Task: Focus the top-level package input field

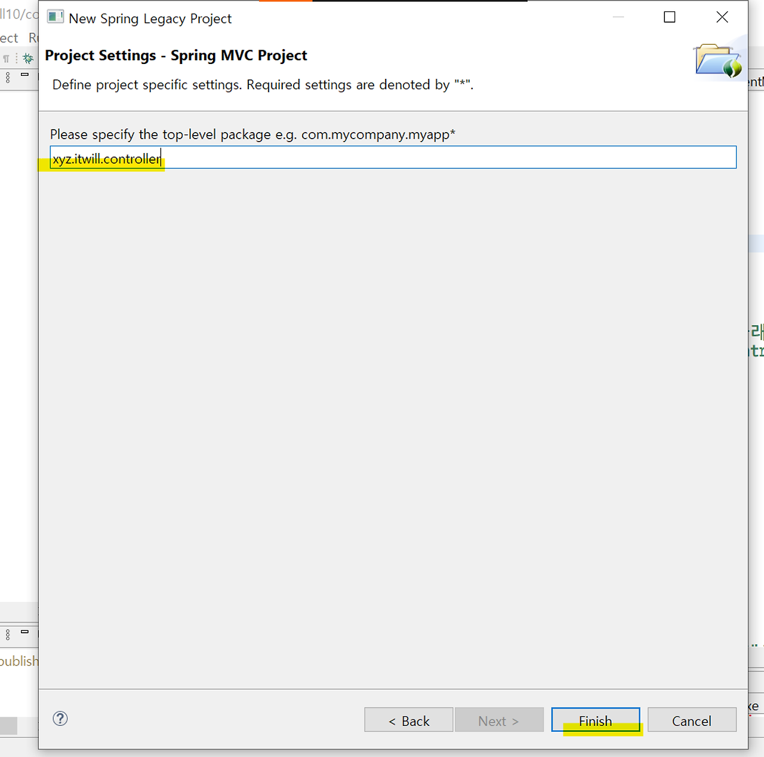Action: [x=393, y=157]
